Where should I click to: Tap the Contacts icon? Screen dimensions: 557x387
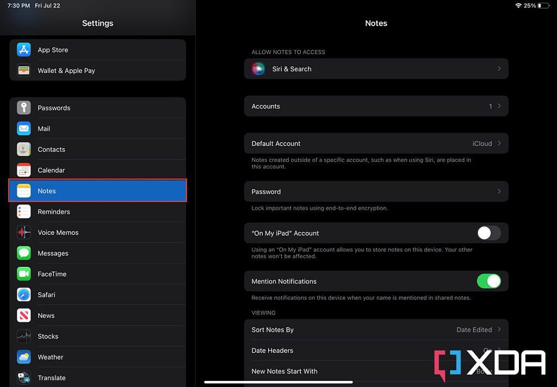click(x=24, y=149)
